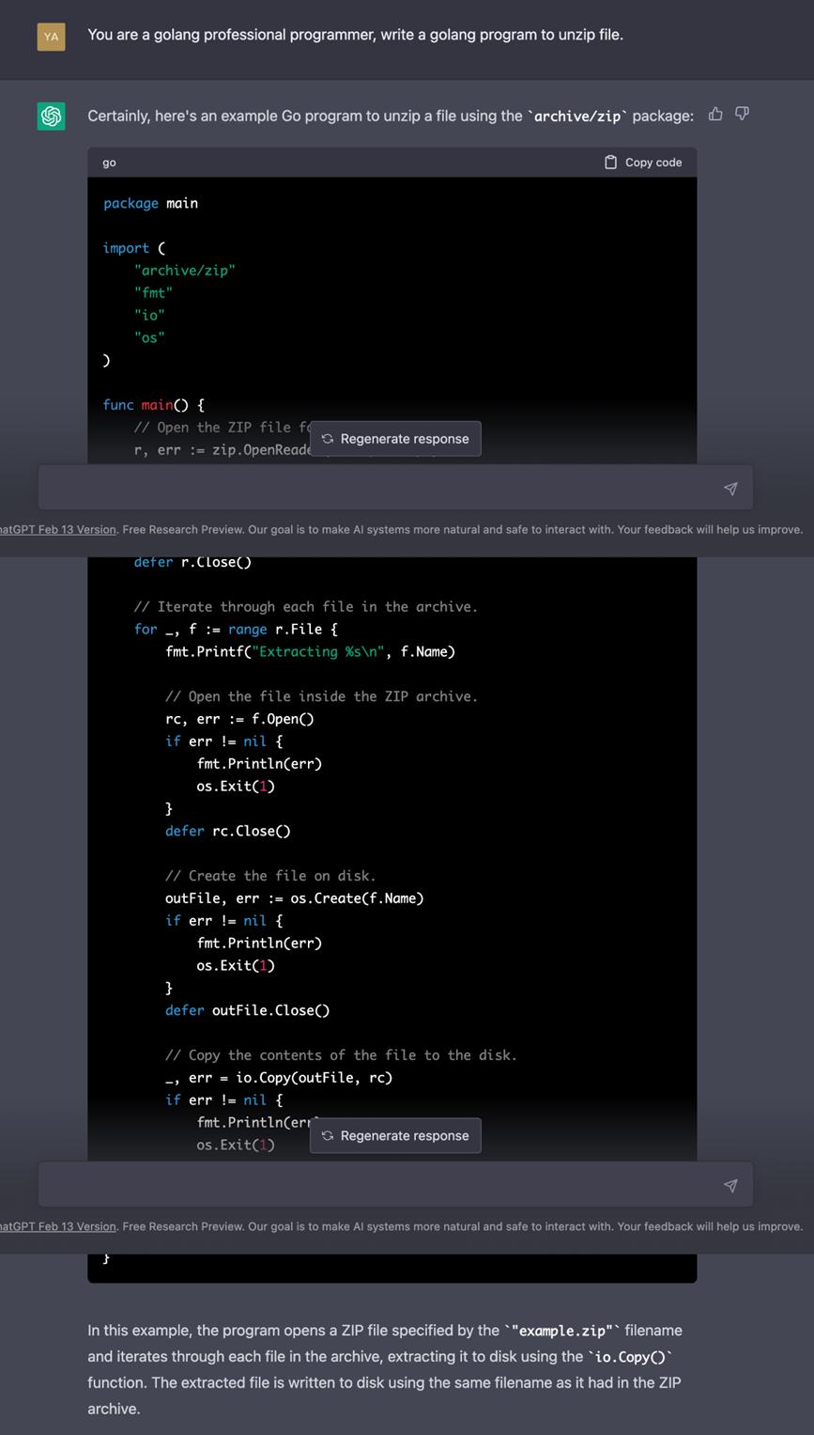Viewport: 814px width, 1435px height.
Task: Focus the message input box below the io.Copy code
Action: coord(395,1185)
